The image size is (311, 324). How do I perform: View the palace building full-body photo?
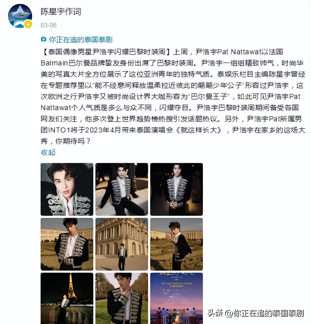(122, 244)
